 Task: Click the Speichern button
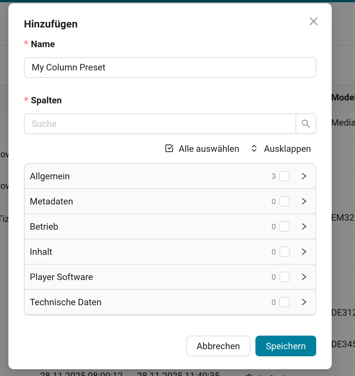(285, 346)
